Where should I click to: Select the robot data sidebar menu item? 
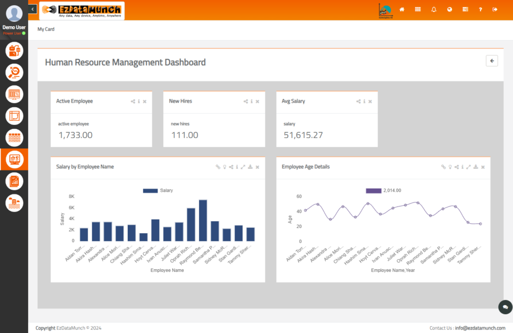pos(14,51)
